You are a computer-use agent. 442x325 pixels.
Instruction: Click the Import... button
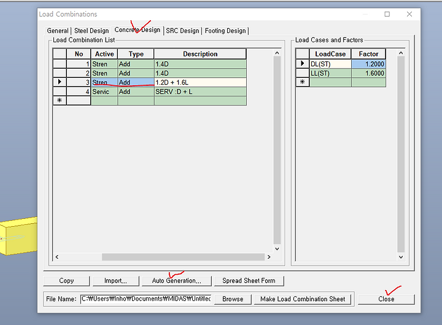click(115, 281)
